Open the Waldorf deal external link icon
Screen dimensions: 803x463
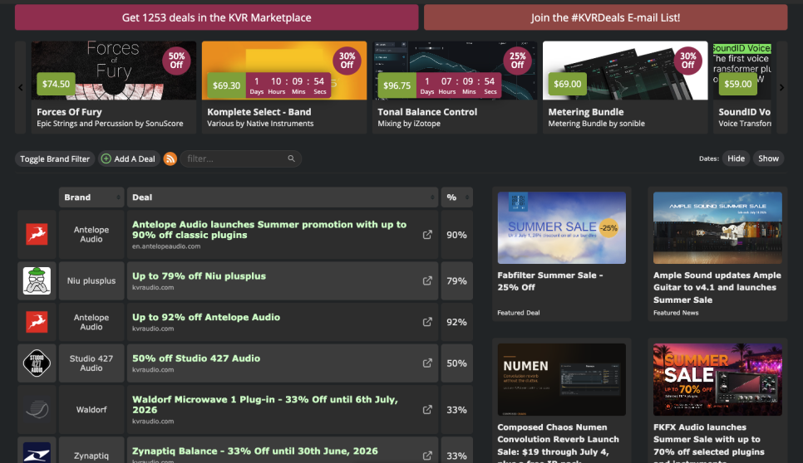coord(427,410)
